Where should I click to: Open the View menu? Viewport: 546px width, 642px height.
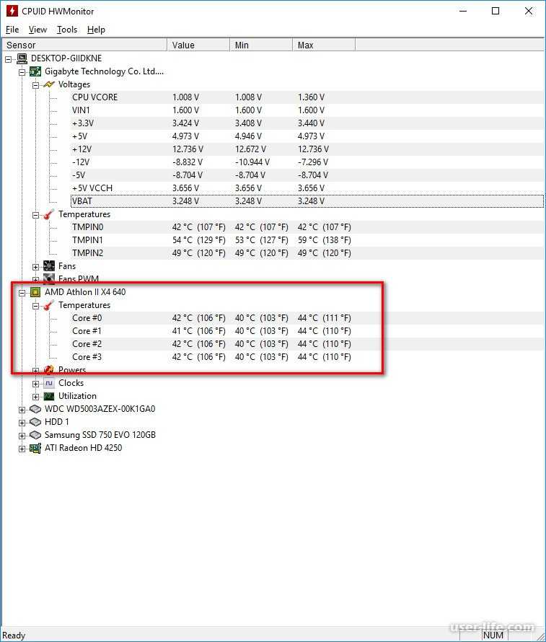(x=38, y=30)
